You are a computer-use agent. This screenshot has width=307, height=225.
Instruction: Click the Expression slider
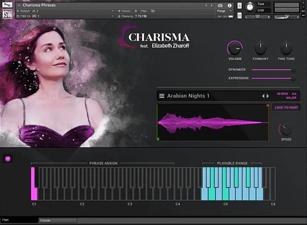point(274,78)
